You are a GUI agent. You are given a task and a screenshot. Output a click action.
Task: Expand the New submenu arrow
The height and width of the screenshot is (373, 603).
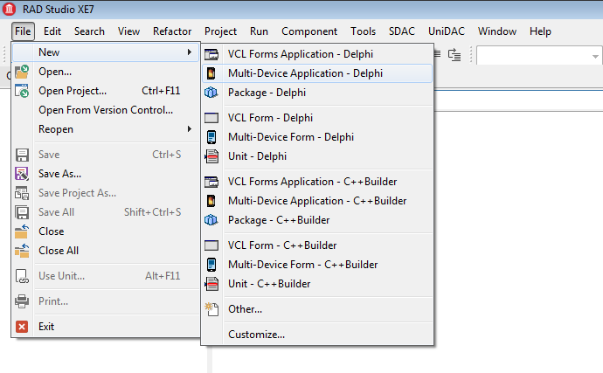coord(190,52)
